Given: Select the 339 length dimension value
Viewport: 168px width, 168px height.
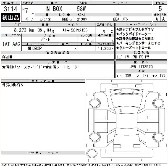Looking at the screenshot, I should pyautogui.click(x=128, y=76).
